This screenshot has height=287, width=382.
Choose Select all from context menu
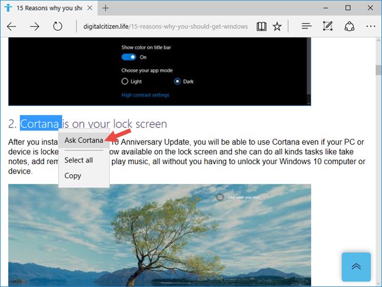pos(84,160)
